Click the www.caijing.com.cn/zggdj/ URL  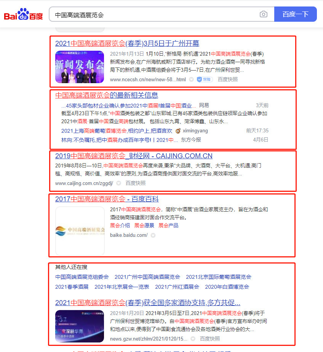click(84, 183)
